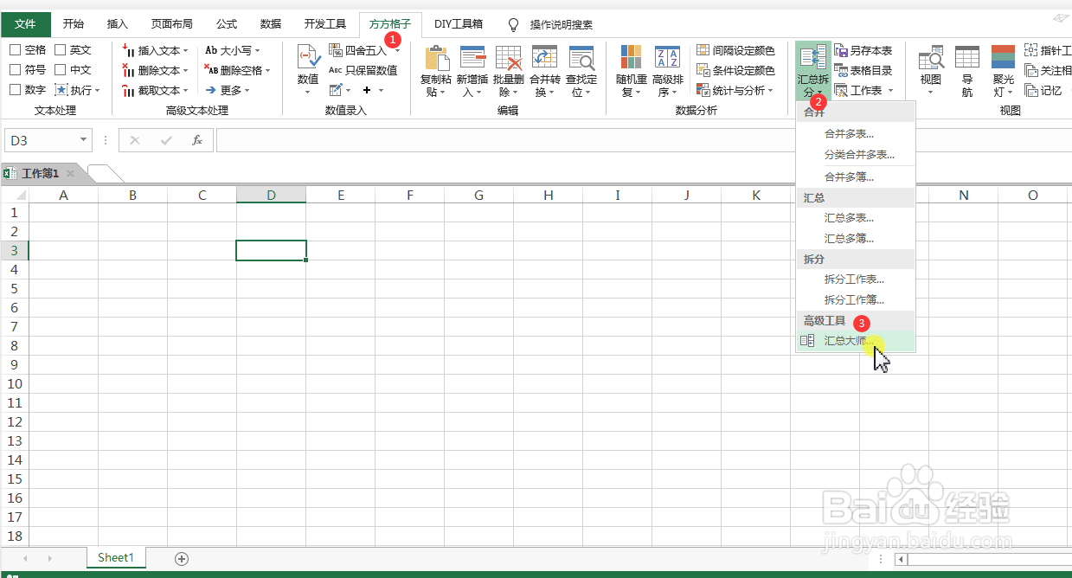1072x578 pixels.
Task: Tick the 数字 checkbox
Action: coord(14,89)
